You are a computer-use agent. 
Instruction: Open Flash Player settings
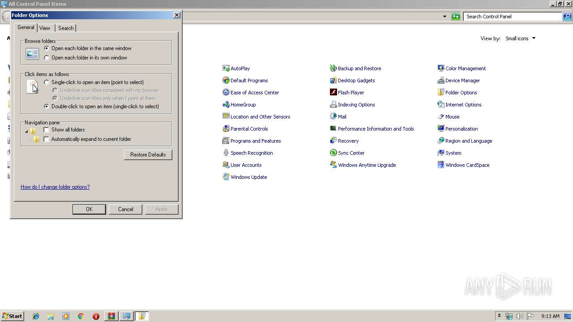click(347, 93)
